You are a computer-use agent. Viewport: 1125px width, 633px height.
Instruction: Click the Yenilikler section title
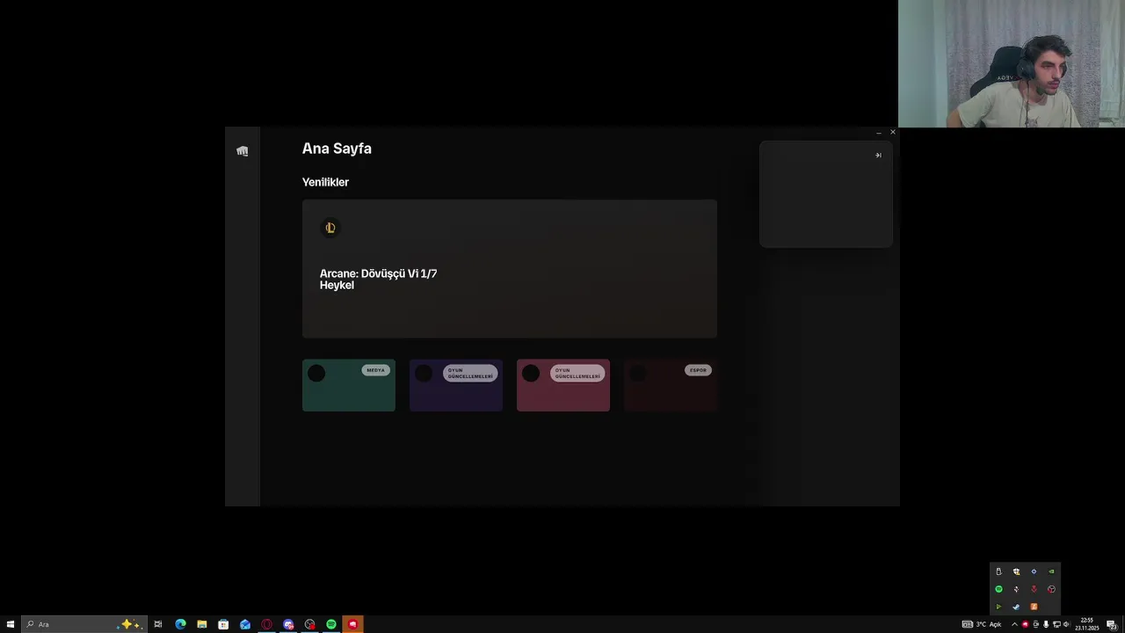point(325,182)
